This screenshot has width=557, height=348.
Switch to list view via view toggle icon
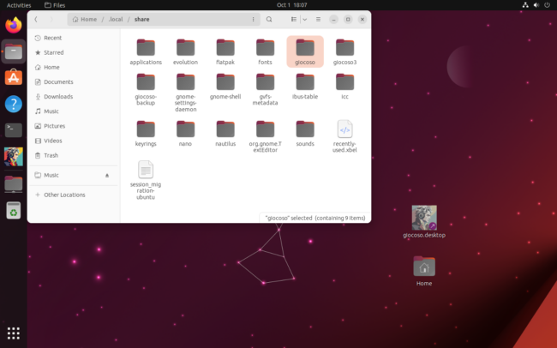click(294, 19)
